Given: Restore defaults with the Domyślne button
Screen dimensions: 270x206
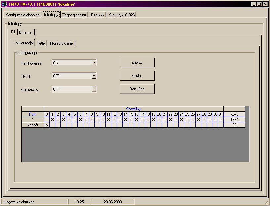Looking at the screenshot, I should click(x=137, y=89).
